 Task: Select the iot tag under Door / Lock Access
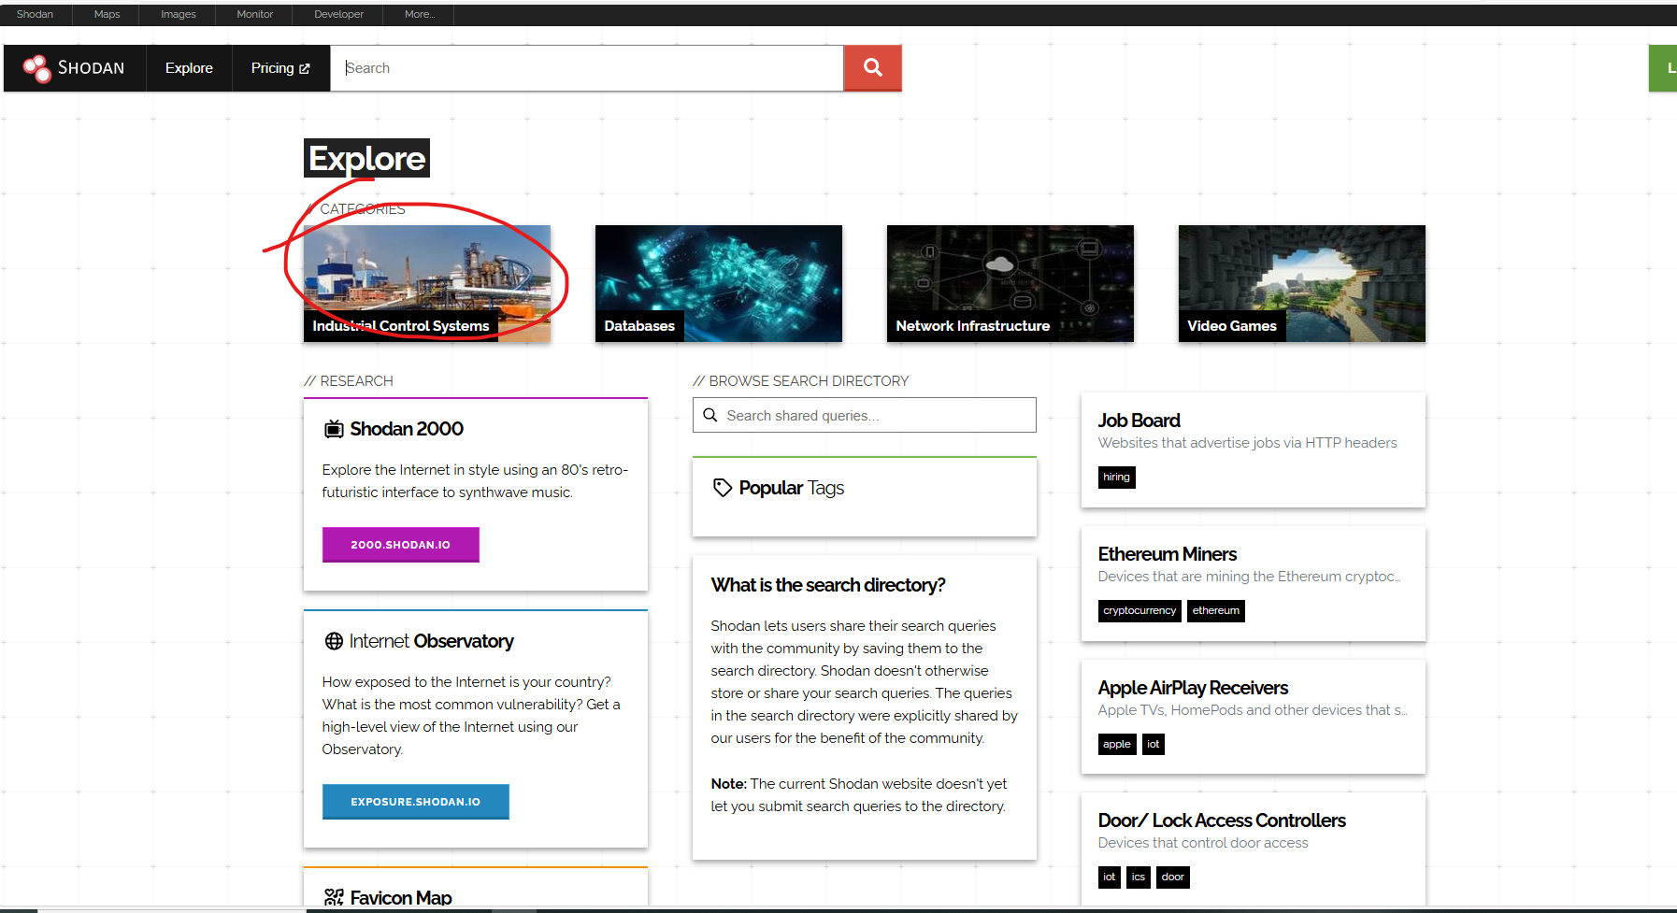[1110, 877]
